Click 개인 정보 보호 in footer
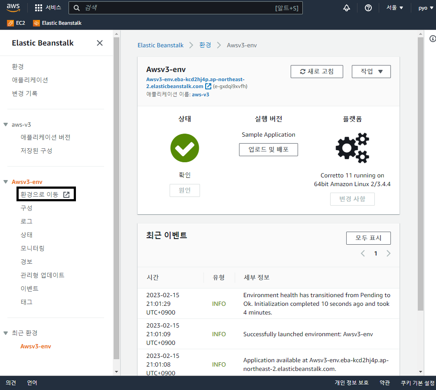Image resolution: width=436 pixels, height=390 pixels. [351, 383]
